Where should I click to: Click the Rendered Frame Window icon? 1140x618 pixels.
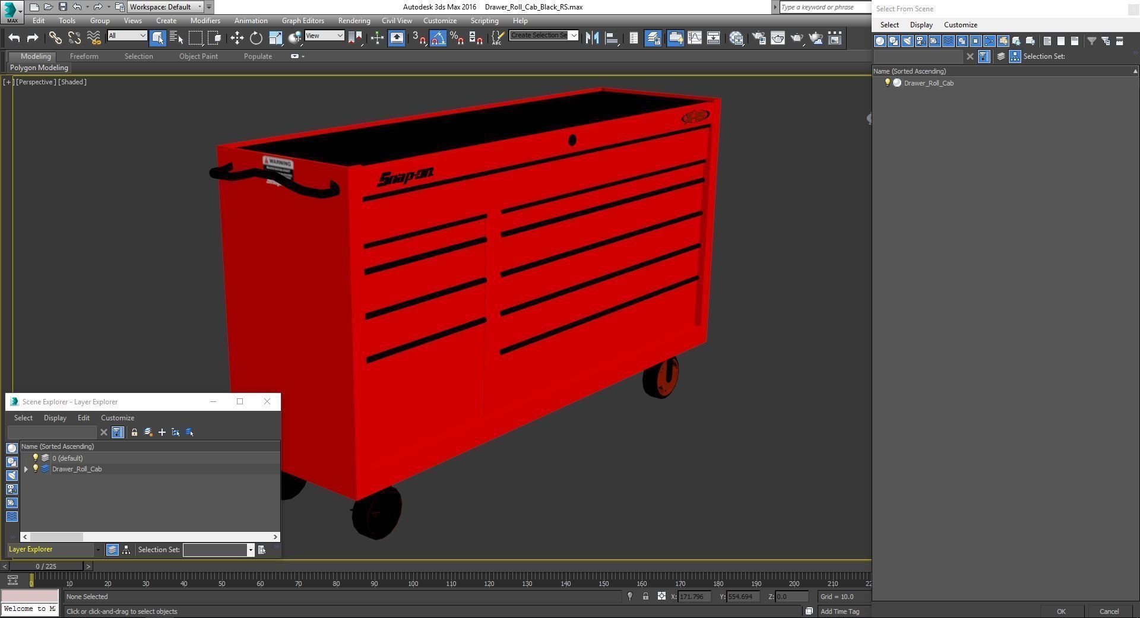click(x=778, y=38)
